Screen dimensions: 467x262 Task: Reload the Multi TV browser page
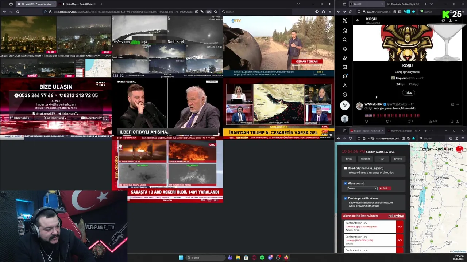tap(18, 12)
